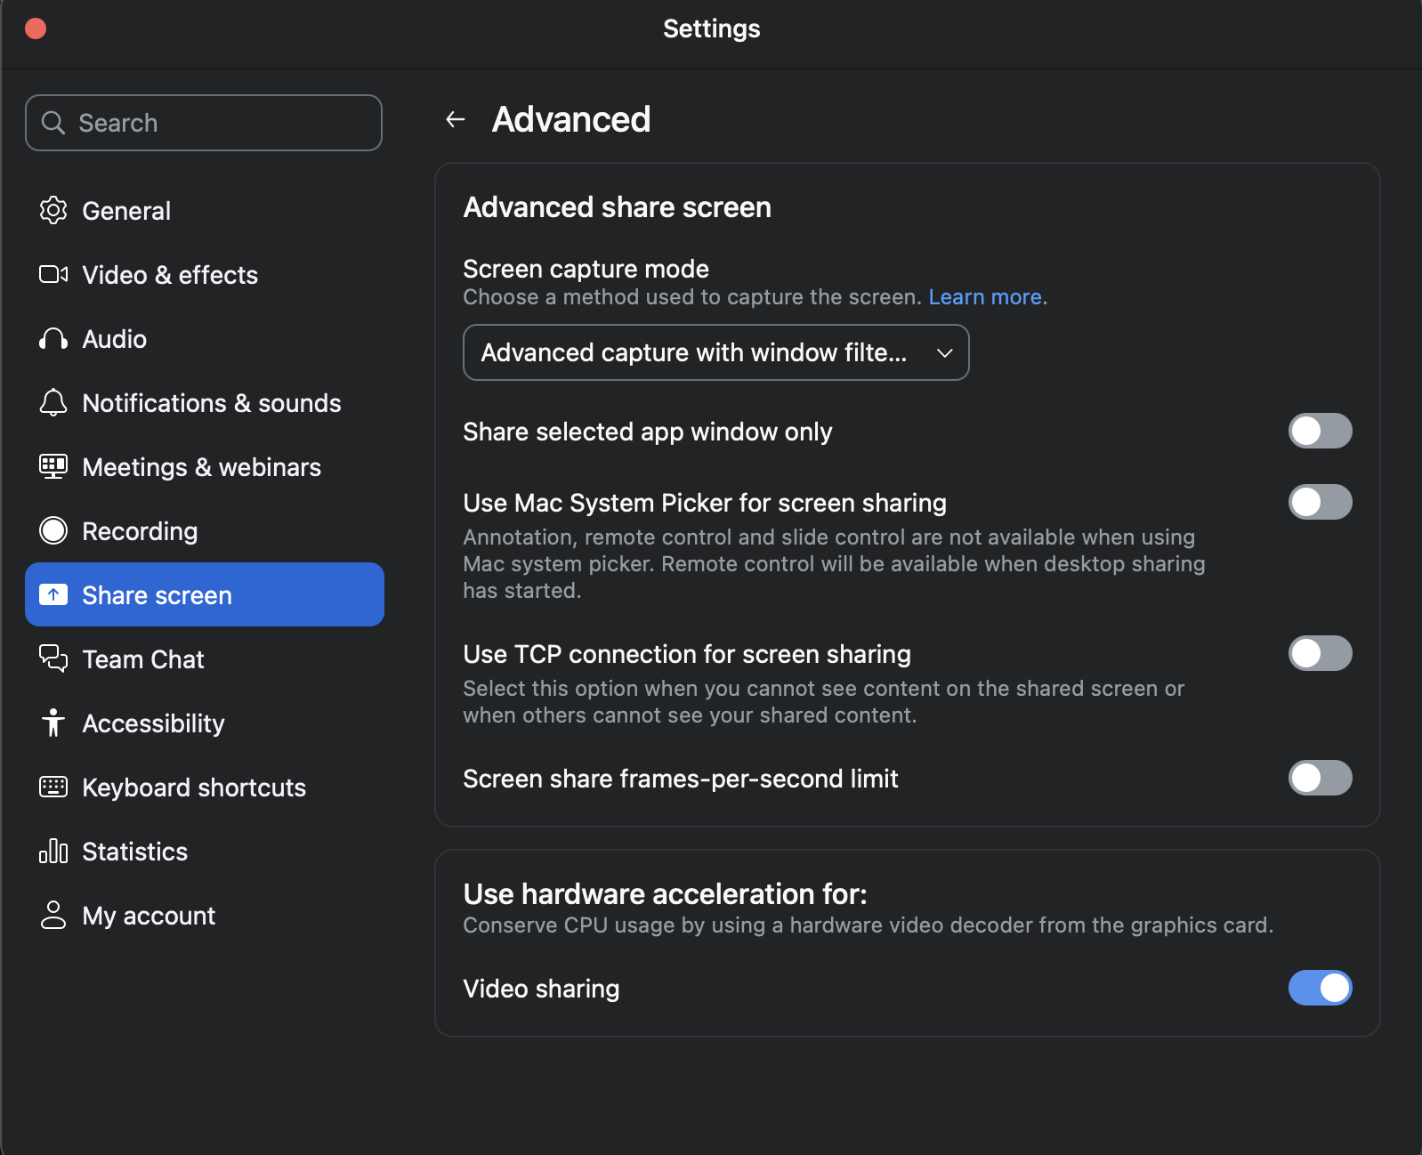Open General settings section
This screenshot has height=1155, width=1422.
coord(205,211)
